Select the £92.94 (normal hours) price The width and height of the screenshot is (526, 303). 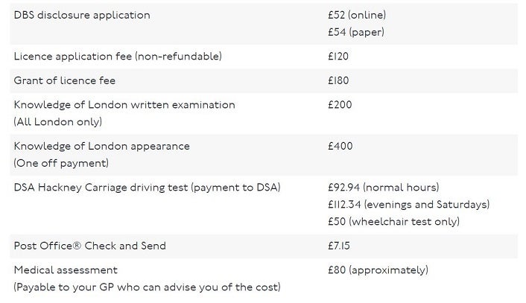click(x=383, y=188)
